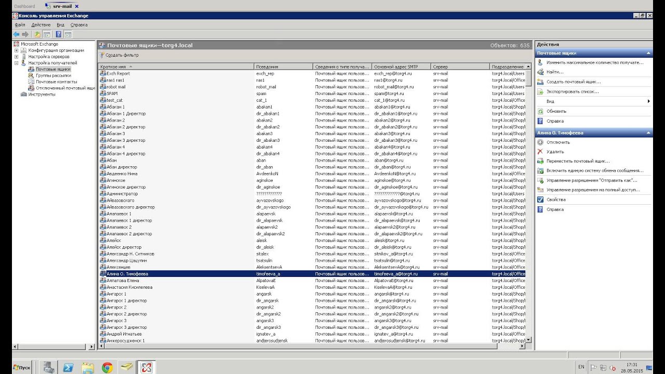The height and width of the screenshot is (374, 665).
Task: Select Почтовые контакты in the tree
Action: (56, 82)
